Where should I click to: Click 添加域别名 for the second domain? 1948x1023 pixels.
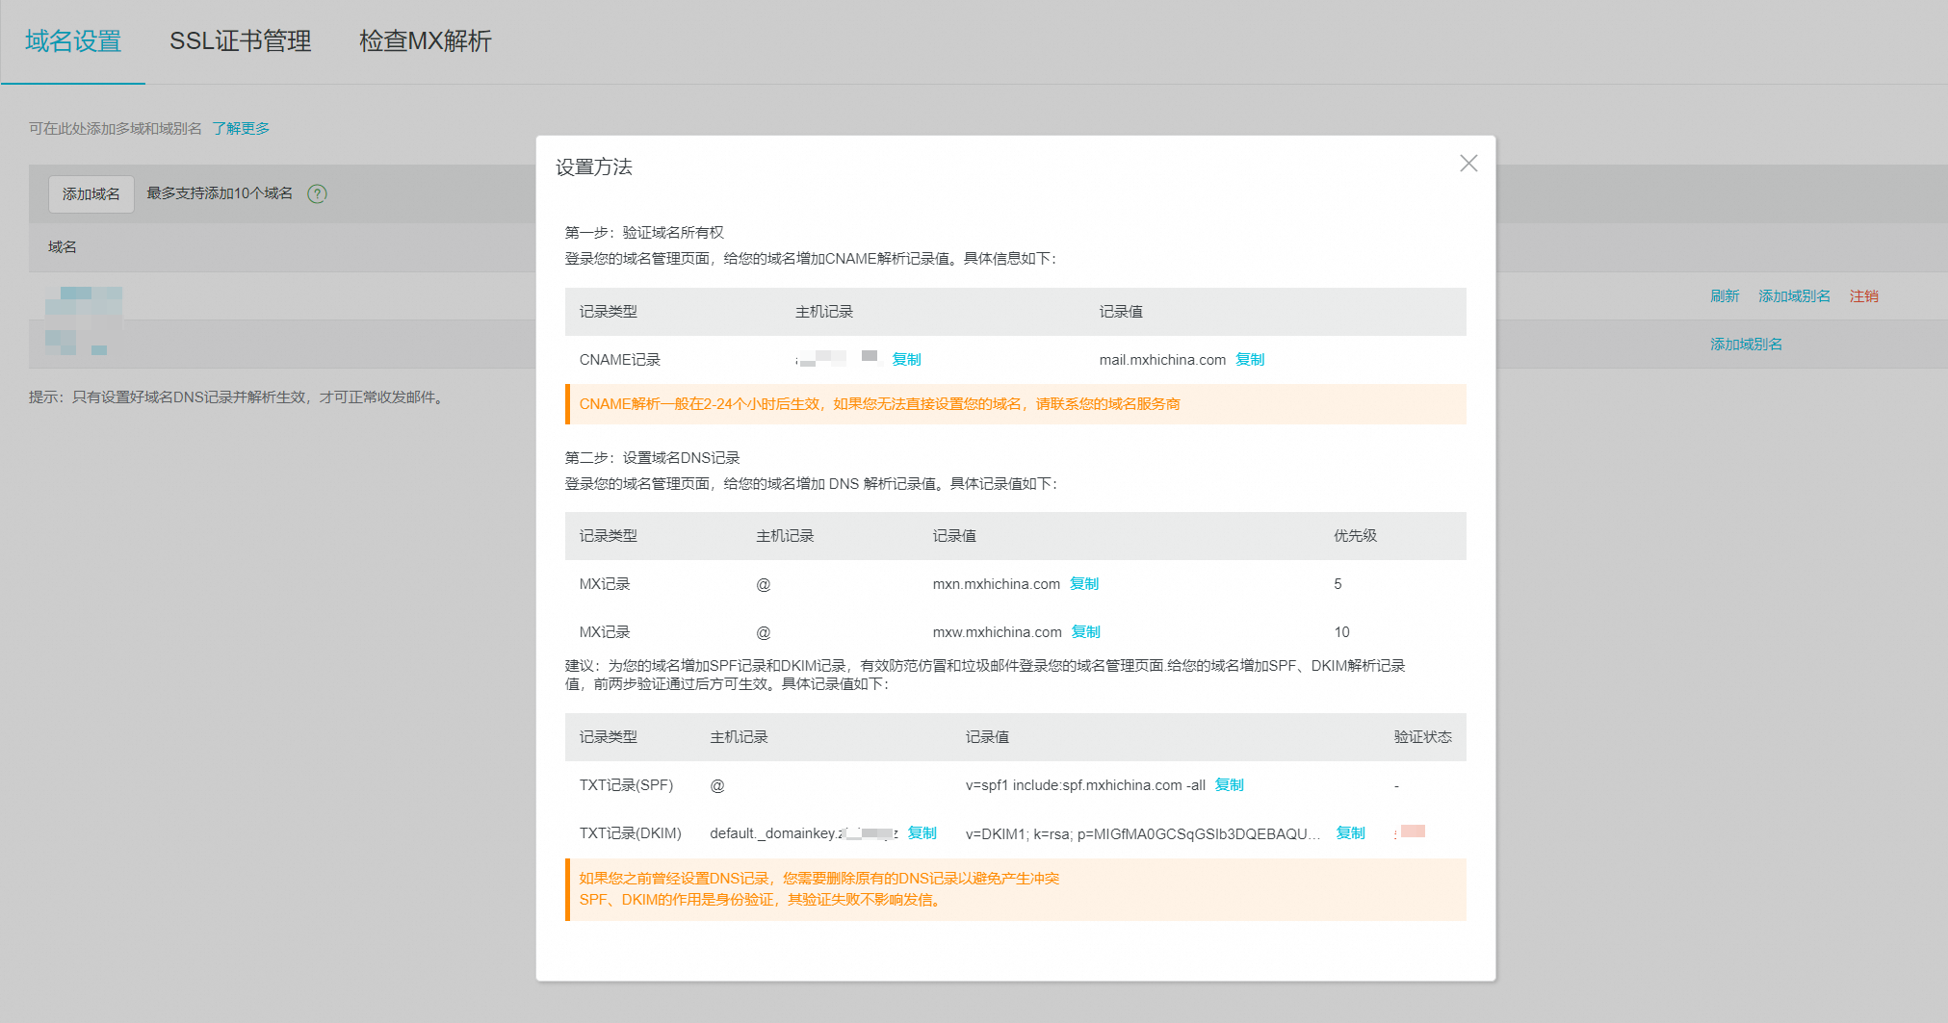(1745, 344)
